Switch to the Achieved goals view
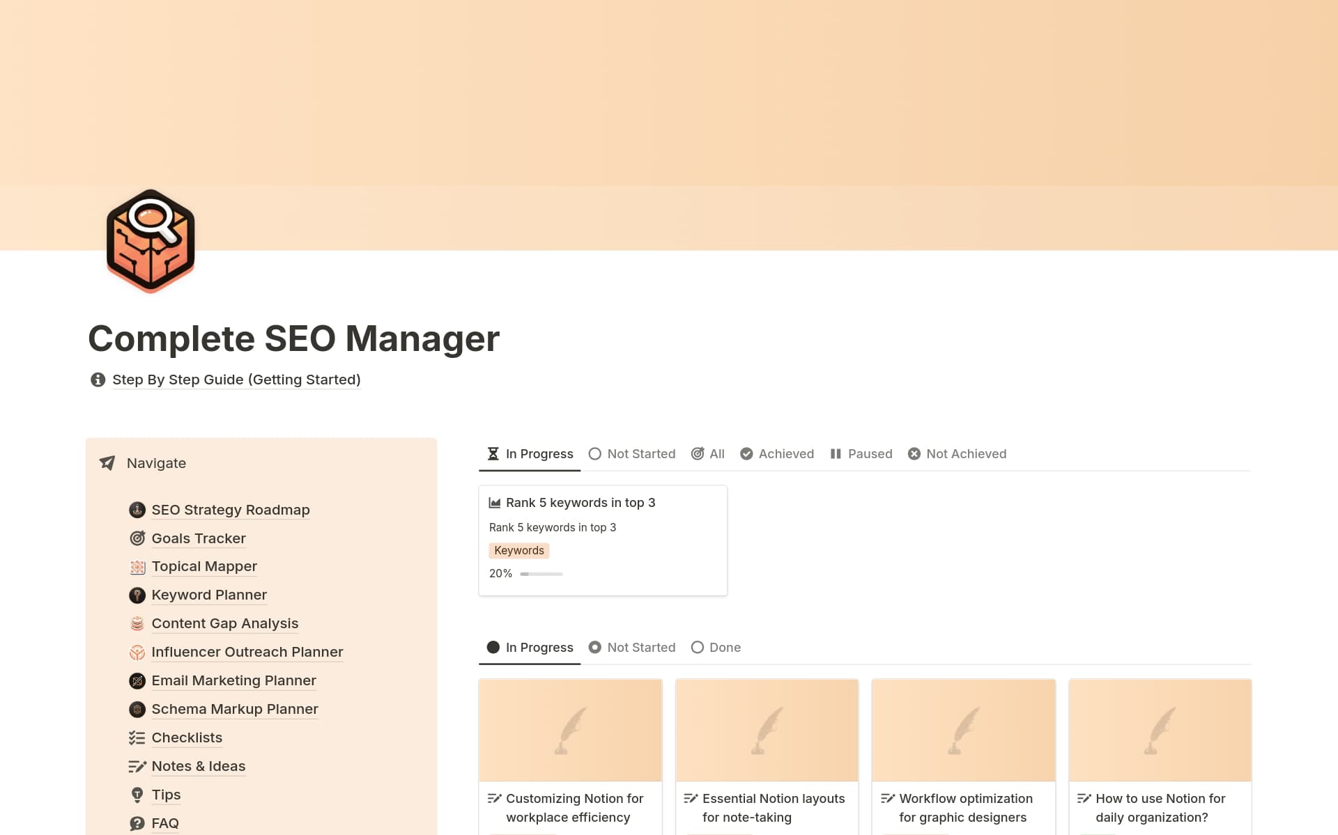The height and width of the screenshot is (835, 1338). pos(776,453)
